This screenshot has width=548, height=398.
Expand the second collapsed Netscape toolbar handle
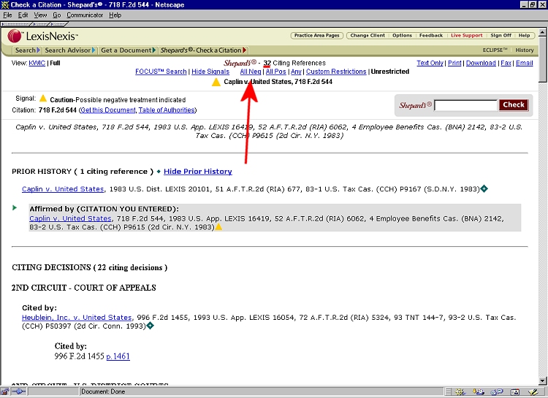click(40, 24)
